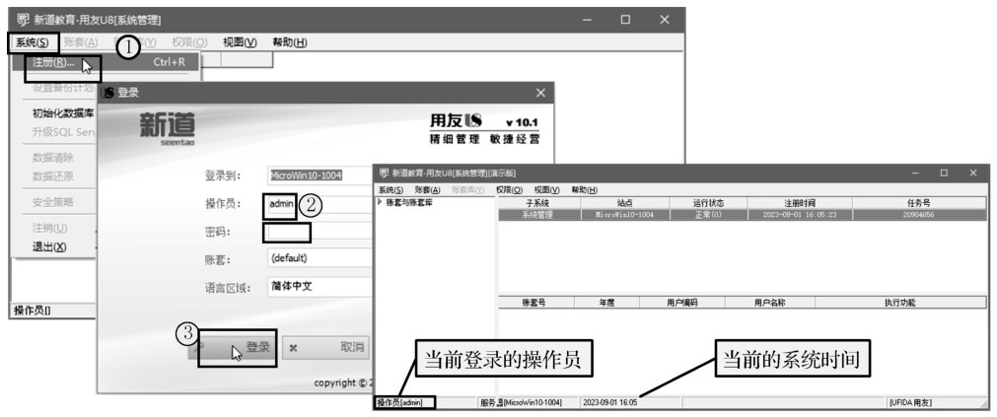This screenshot has width=997, height=417.
Task: Click the 用户名称 column header
Action: pos(769,303)
